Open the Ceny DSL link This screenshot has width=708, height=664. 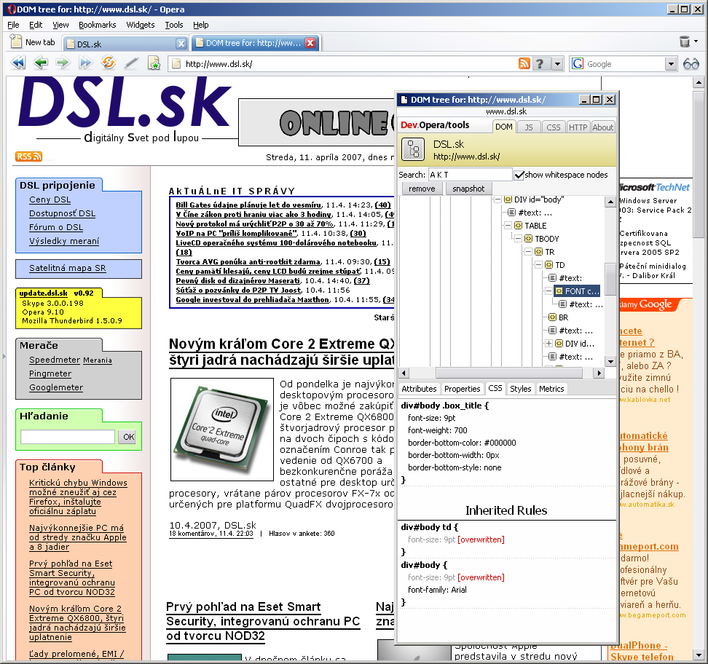50,199
